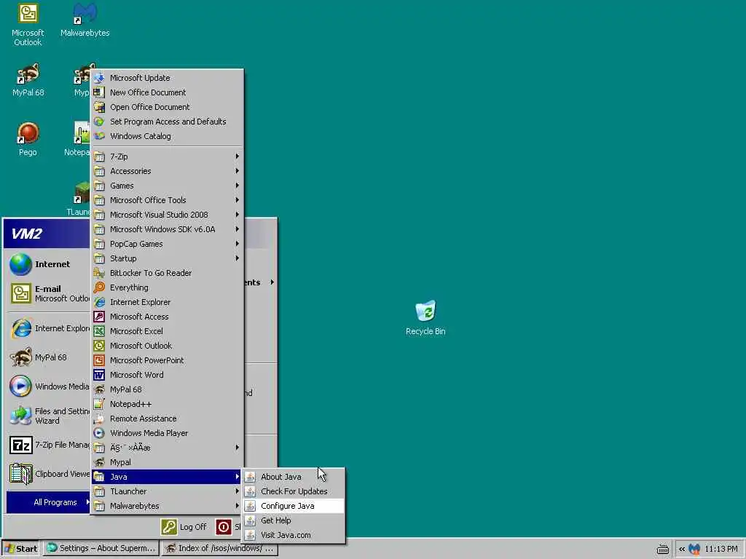Launch Notepad++ from programs list
The image size is (746, 559).
click(x=167, y=404)
